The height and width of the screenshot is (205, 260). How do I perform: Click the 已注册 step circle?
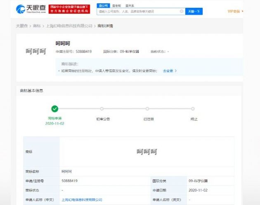pos(147,109)
